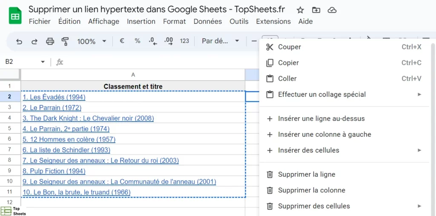
Task: Open the Édition menu
Action: pos(69,21)
